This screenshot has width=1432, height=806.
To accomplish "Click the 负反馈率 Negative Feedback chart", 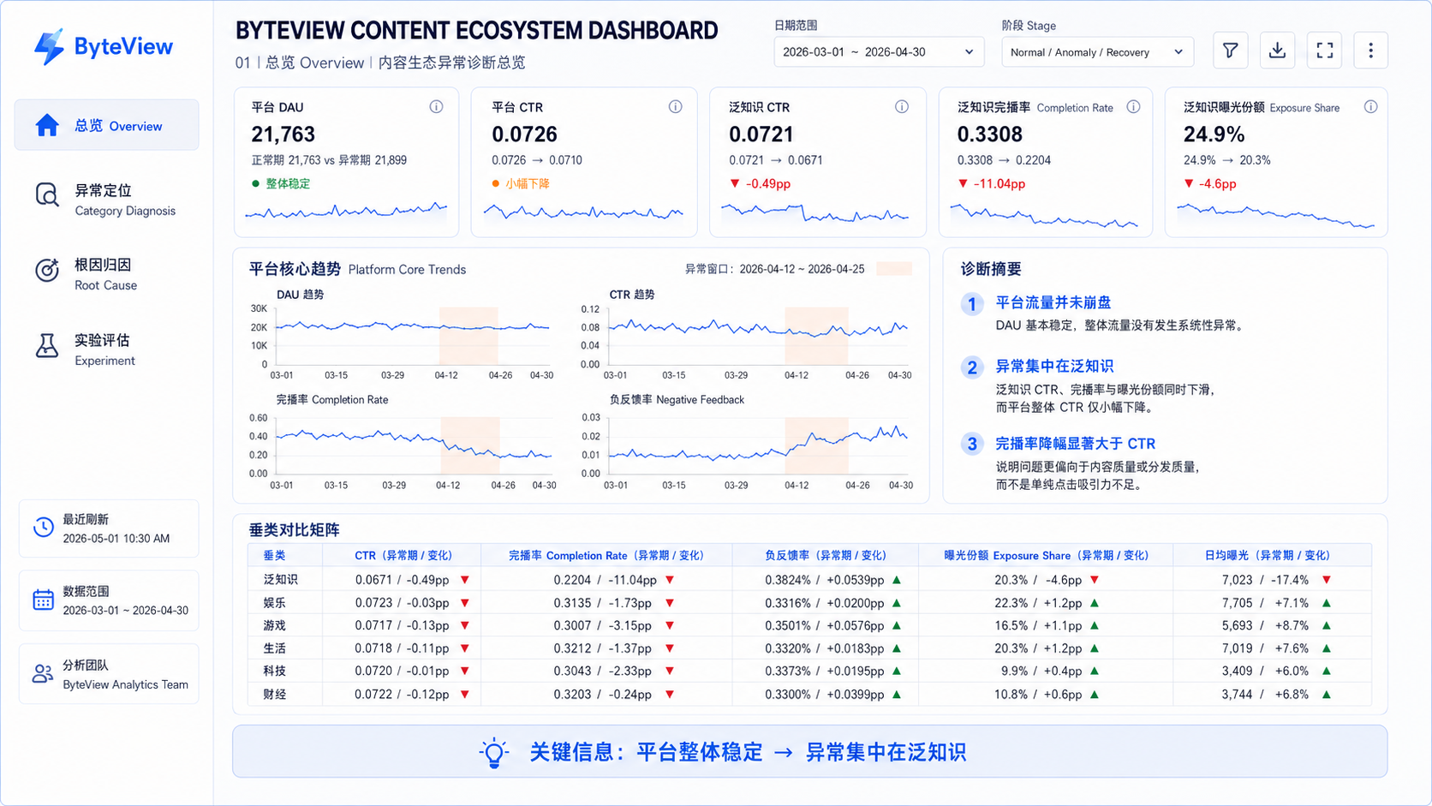I will [759, 445].
